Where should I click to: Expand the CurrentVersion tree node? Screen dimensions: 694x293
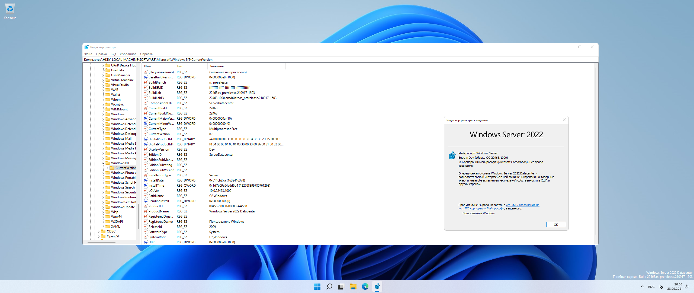coord(107,168)
